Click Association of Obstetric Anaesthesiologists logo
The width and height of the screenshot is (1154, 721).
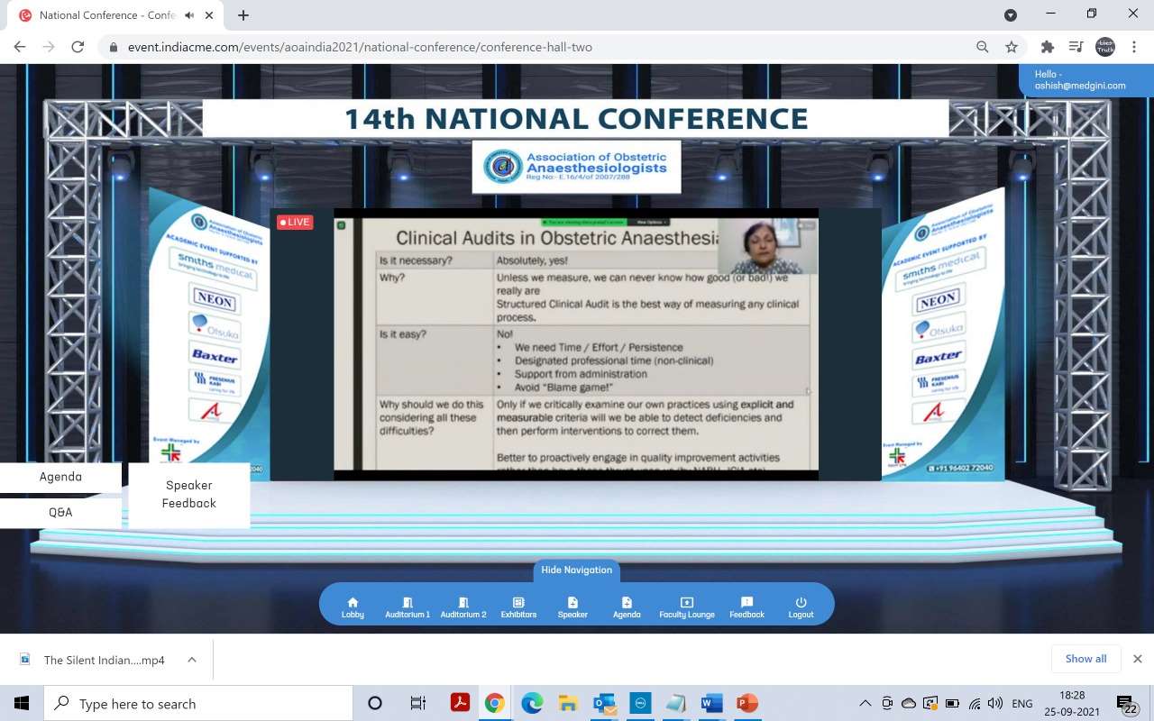(576, 166)
